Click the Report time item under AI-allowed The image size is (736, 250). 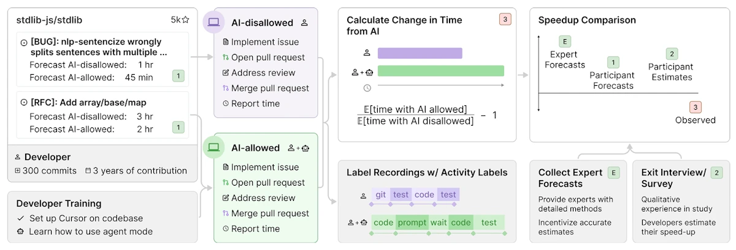[x=255, y=229]
